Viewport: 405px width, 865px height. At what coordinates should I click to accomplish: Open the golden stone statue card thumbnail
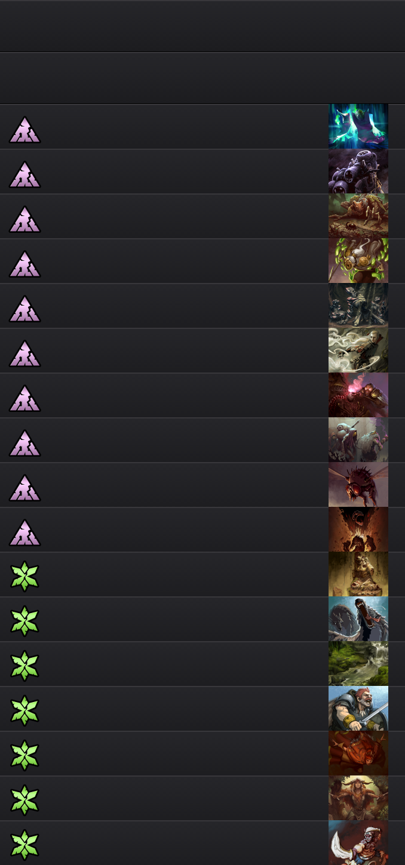(358, 574)
